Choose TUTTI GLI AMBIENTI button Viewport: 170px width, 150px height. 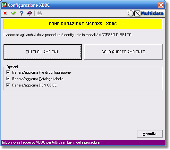pos(43,52)
